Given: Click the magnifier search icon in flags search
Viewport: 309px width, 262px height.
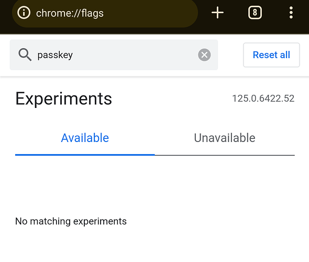Looking at the screenshot, I should click(x=25, y=54).
